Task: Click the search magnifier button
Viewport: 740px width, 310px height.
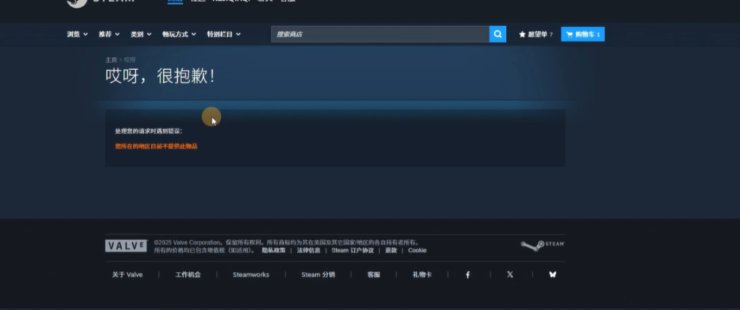Action: (497, 34)
